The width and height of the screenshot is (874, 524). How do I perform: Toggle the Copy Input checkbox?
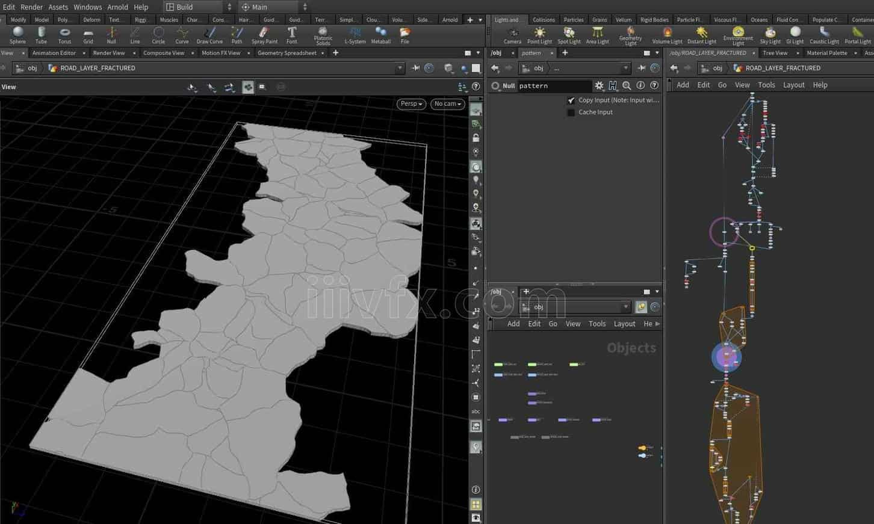click(x=571, y=100)
